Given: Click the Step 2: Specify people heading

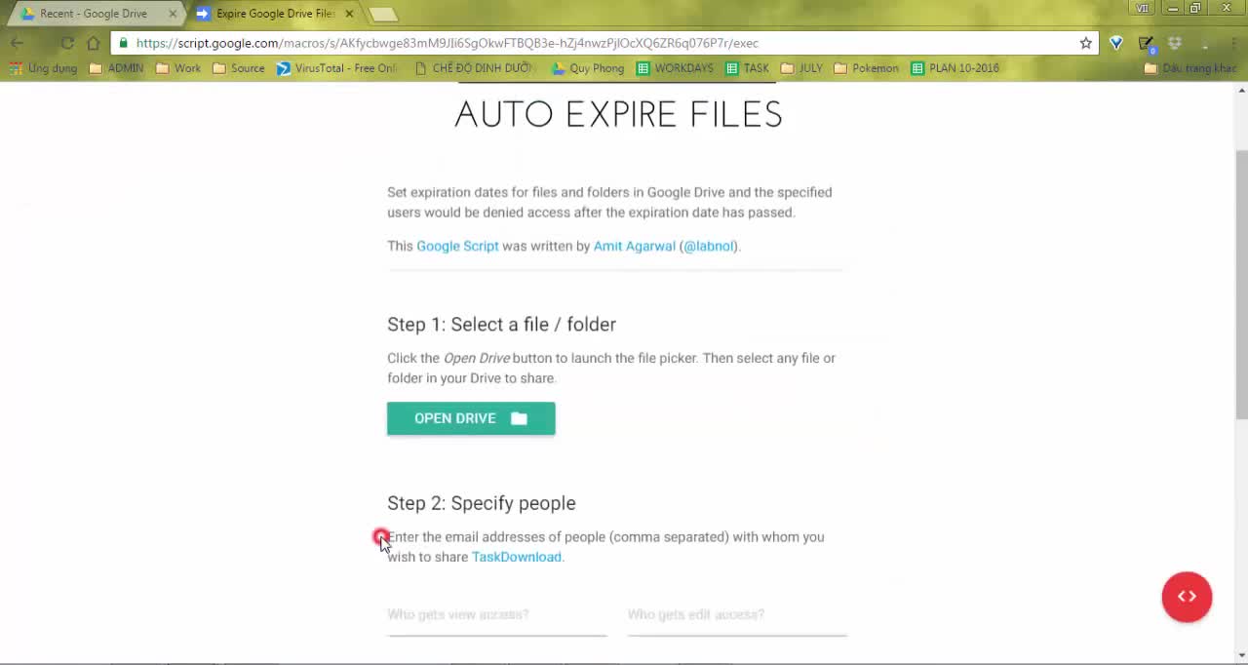Looking at the screenshot, I should [481, 503].
